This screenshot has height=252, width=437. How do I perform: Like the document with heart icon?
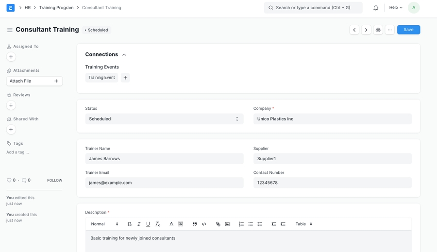(9, 181)
